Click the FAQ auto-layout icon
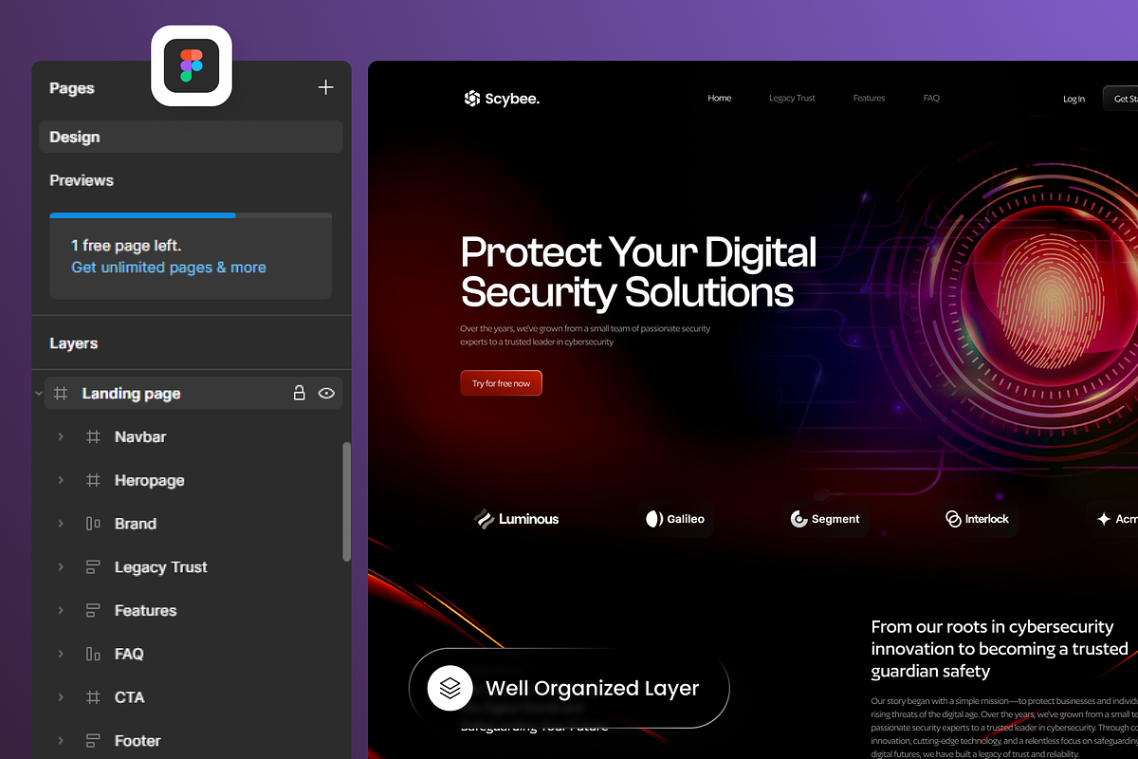Viewport: 1138px width, 759px height. pos(93,654)
